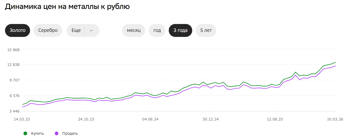This screenshot has height=140, width=347.
Task: Click the Динамика цен на металлы heading
Action: [67, 7]
